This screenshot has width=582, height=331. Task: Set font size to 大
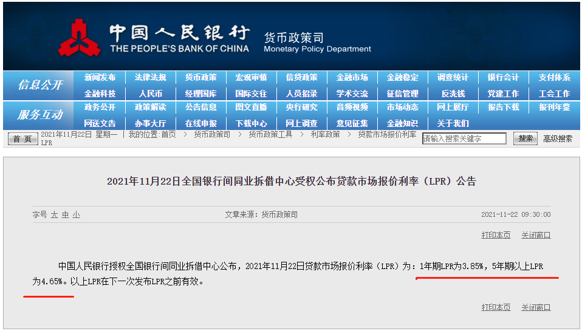tap(54, 214)
